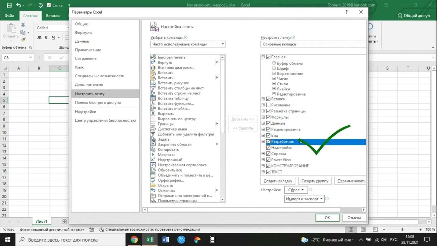Click the macro recording status bar icon
The image size is (437, 246).
pos(91,230)
